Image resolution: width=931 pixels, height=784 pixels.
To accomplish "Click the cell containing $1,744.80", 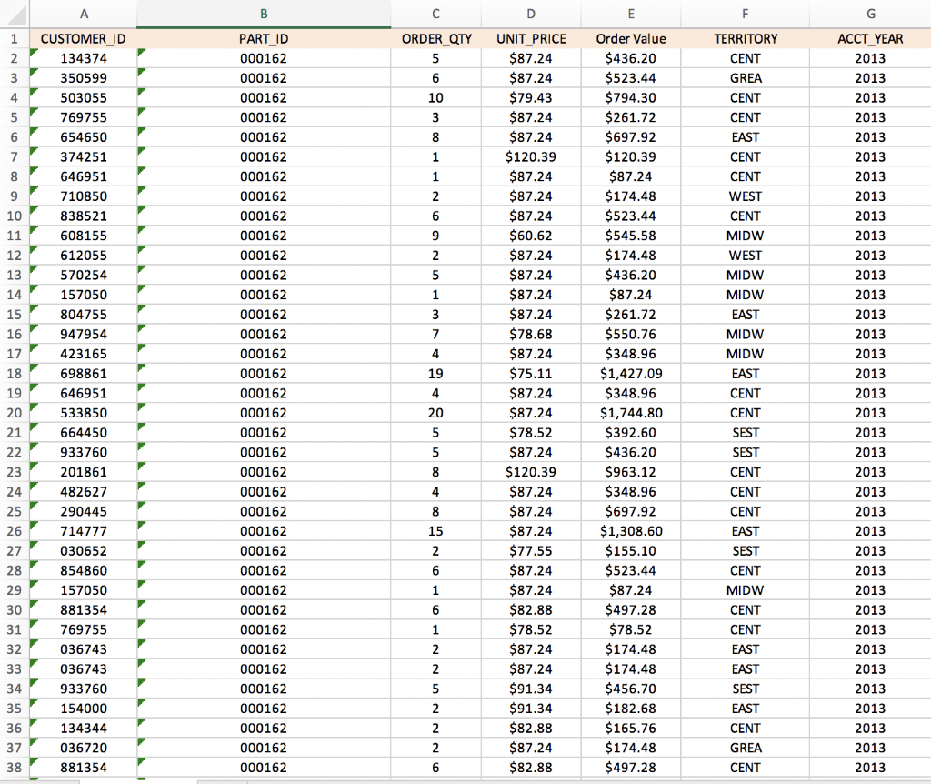I will 631,412.
